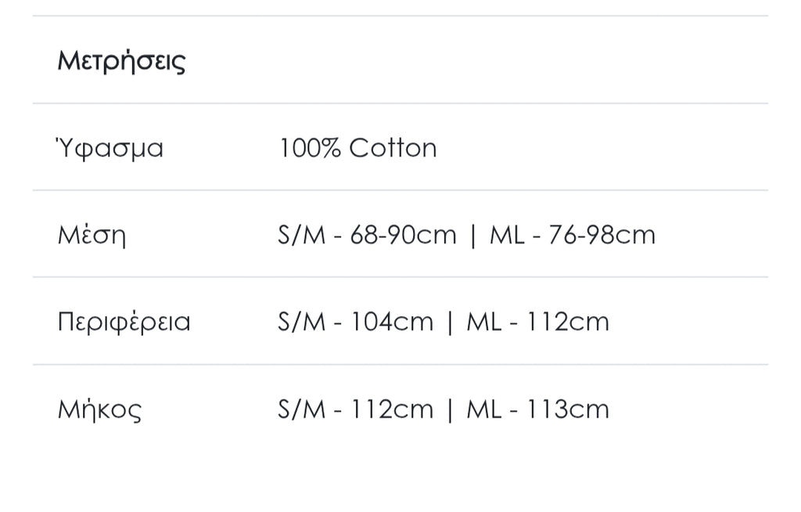Click the ML - 112cm circumference value
Image resolution: width=801 pixels, height=512 pixels.
tap(537, 322)
